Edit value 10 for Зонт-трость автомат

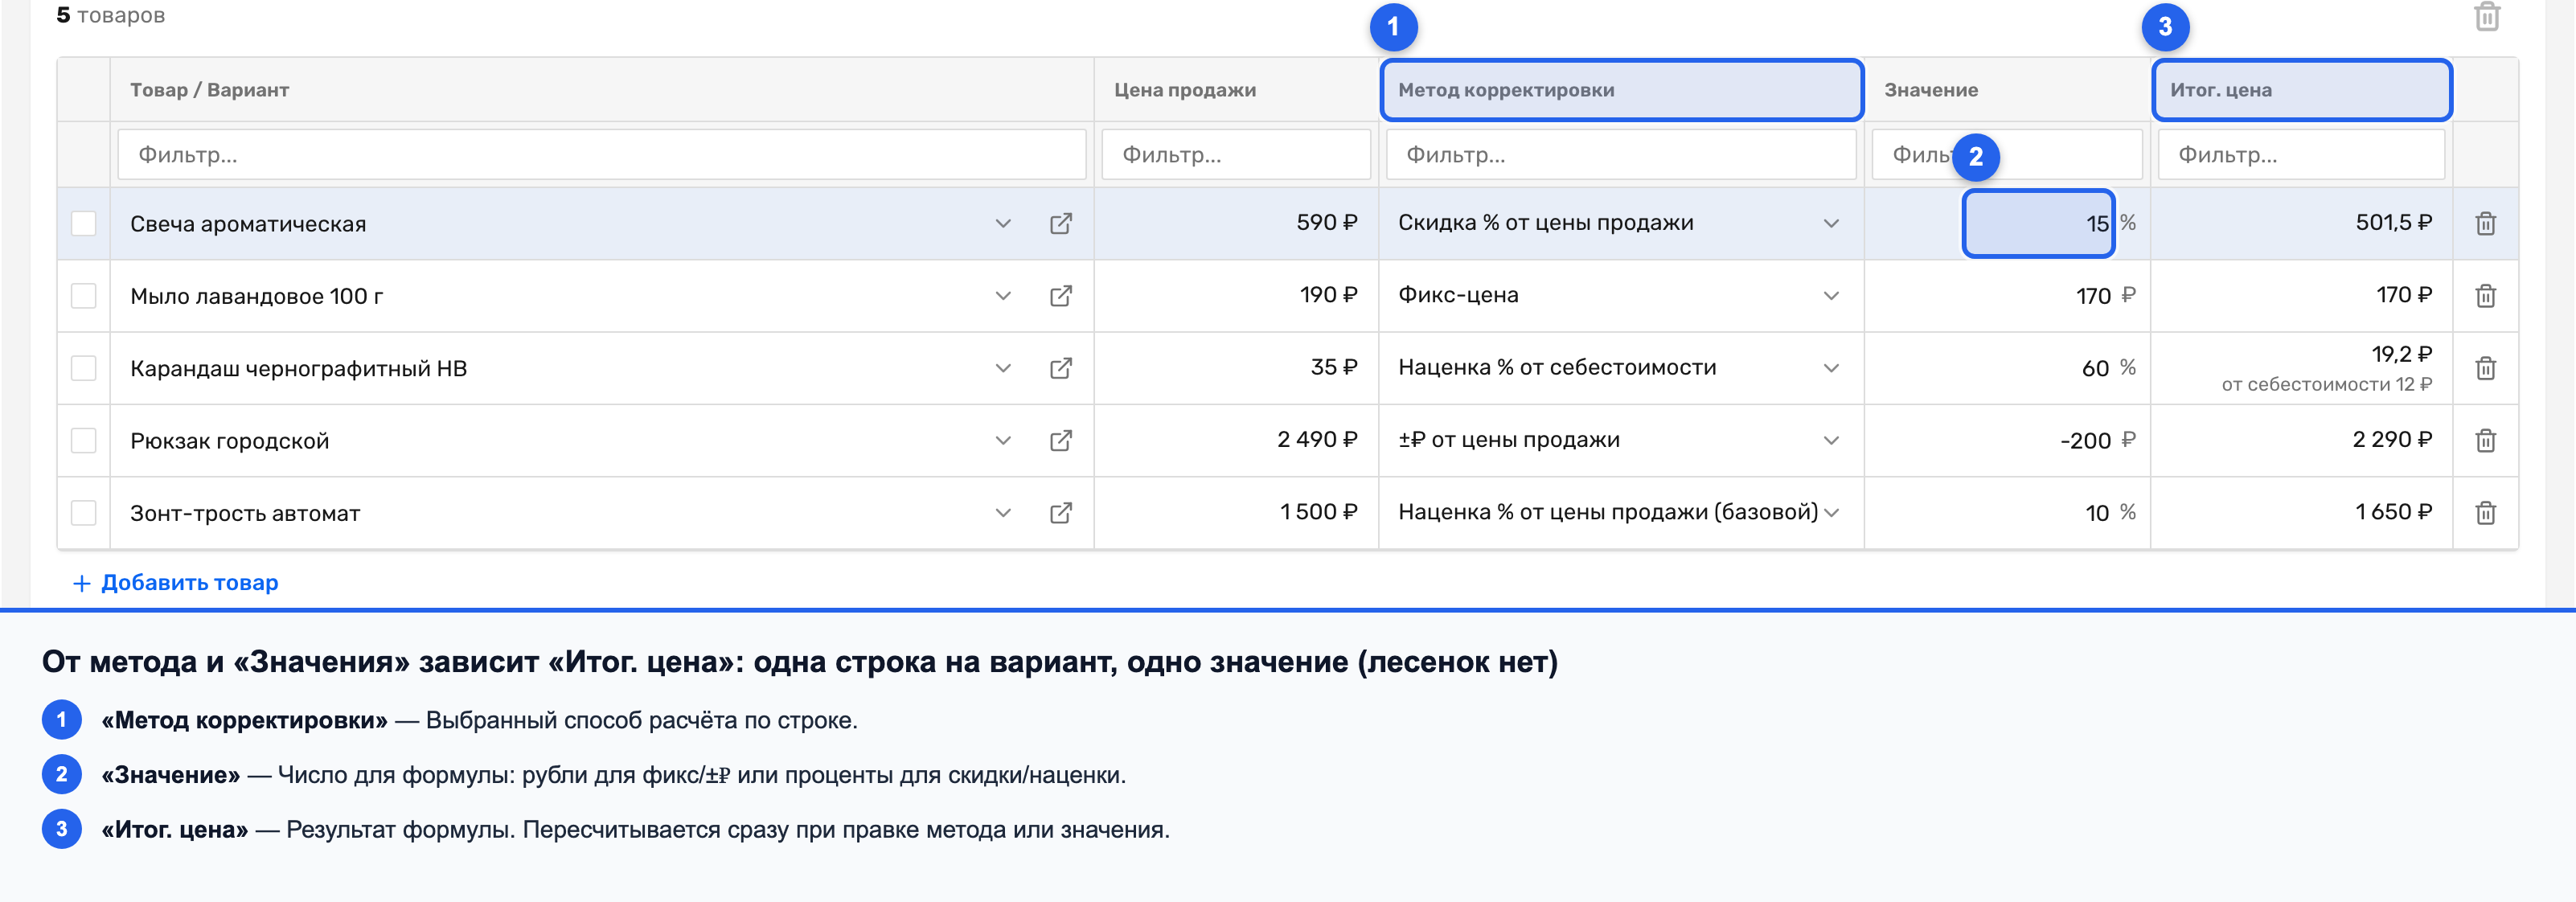pyautogui.click(x=2097, y=513)
